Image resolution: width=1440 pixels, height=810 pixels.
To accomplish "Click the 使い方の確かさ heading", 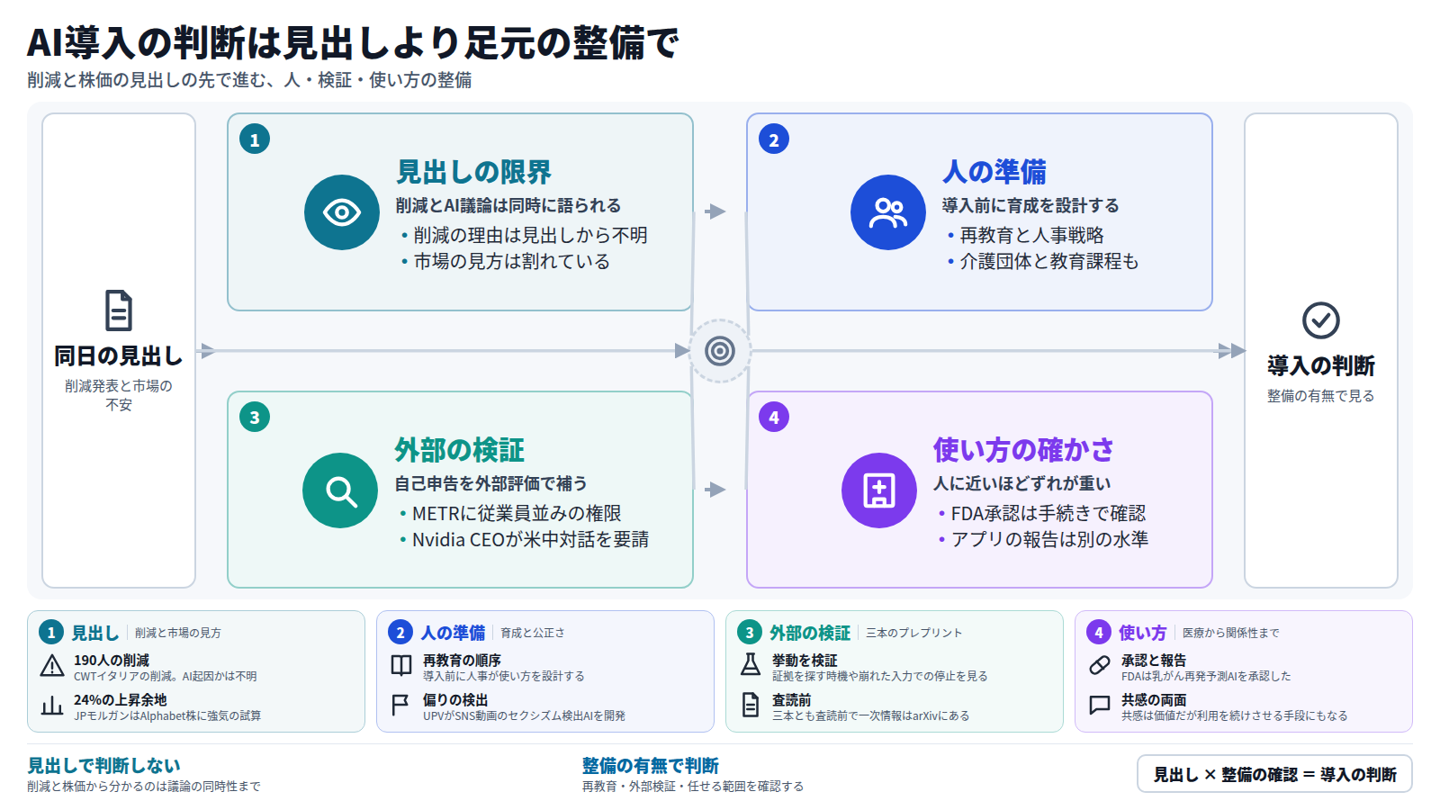I will point(1023,450).
